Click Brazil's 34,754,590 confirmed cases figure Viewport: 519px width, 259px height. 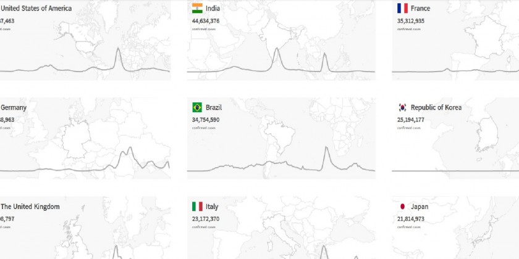pyautogui.click(x=206, y=120)
